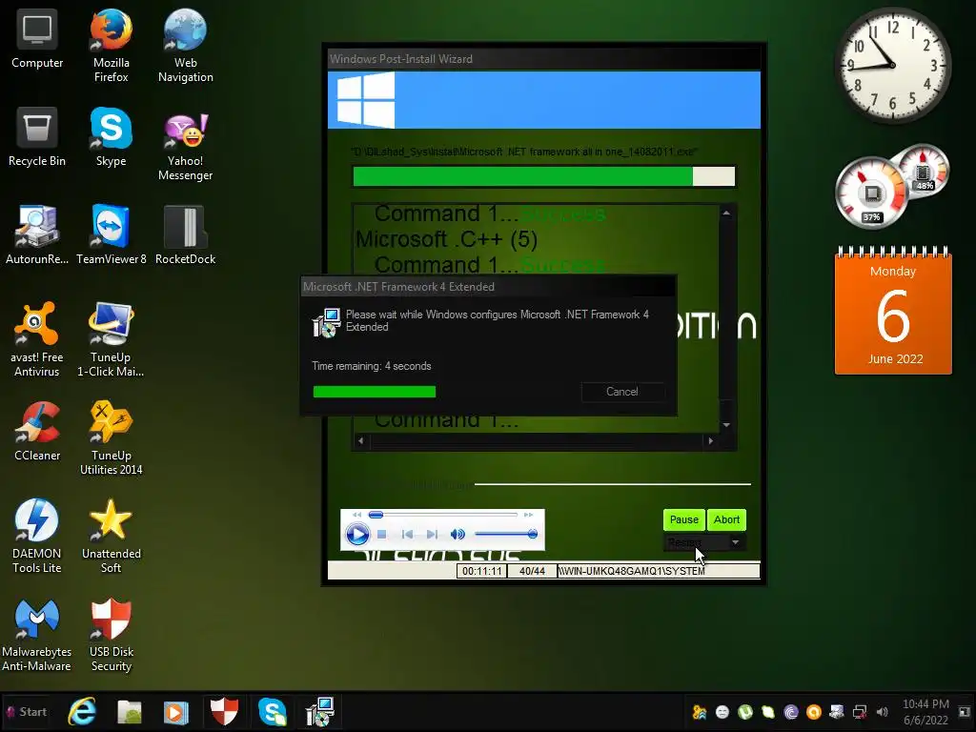Open the USB Disk Security desktop shortcut

tap(111, 635)
